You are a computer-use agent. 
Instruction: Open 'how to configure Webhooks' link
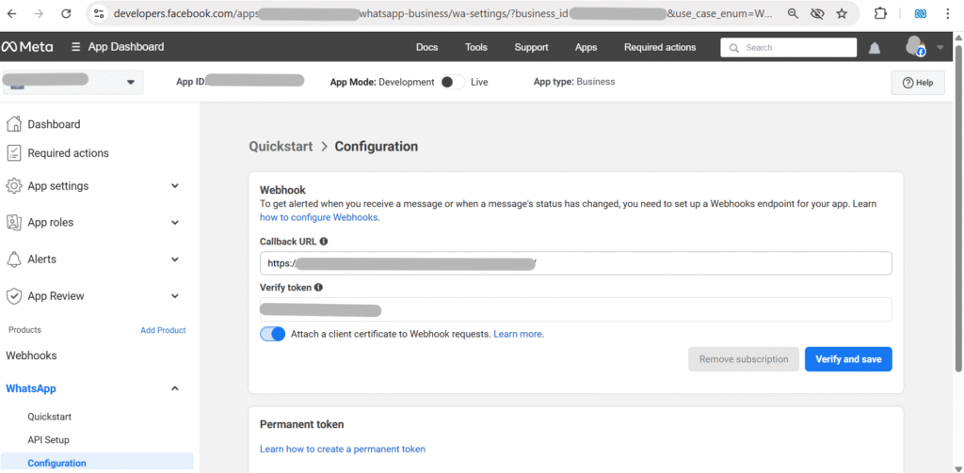click(x=320, y=217)
